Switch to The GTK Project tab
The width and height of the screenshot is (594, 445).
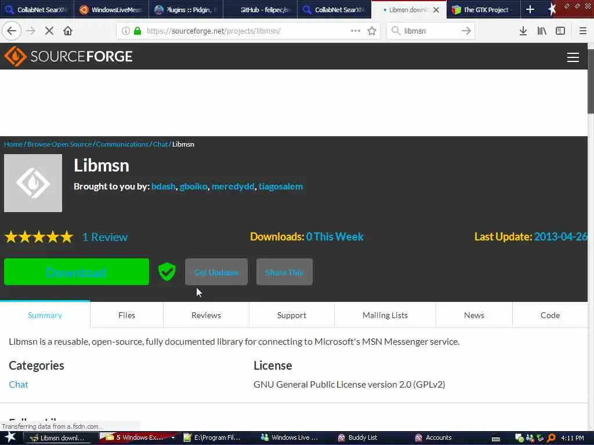[483, 9]
